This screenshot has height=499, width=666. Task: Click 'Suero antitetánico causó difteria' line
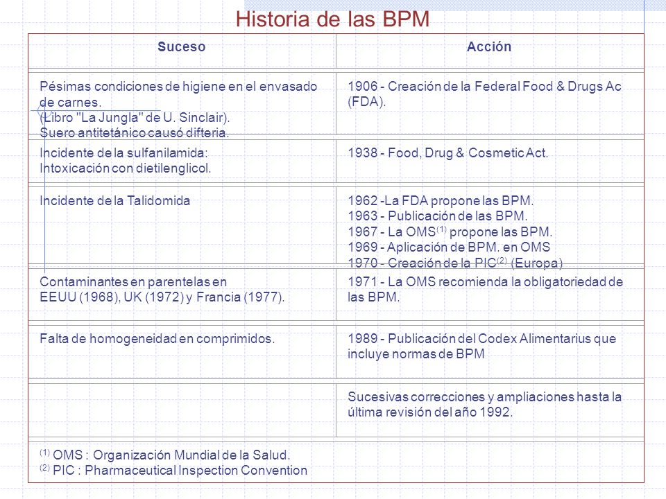pos(134,133)
